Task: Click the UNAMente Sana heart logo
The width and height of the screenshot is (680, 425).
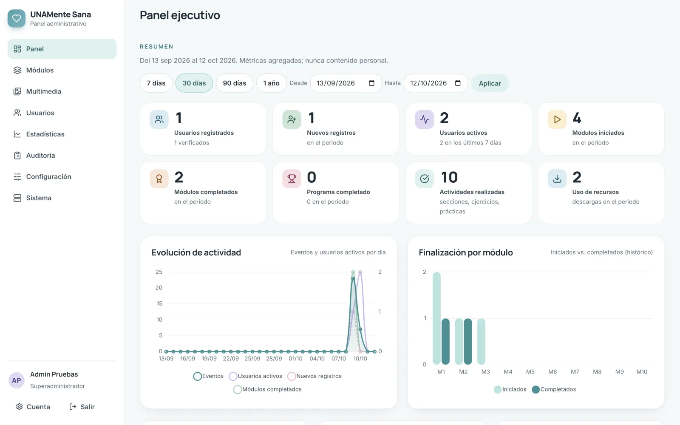Action: coord(17,18)
